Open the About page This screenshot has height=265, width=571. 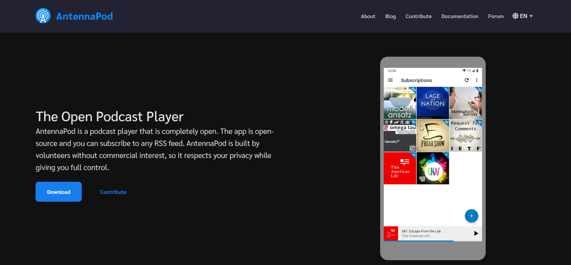coord(368,16)
